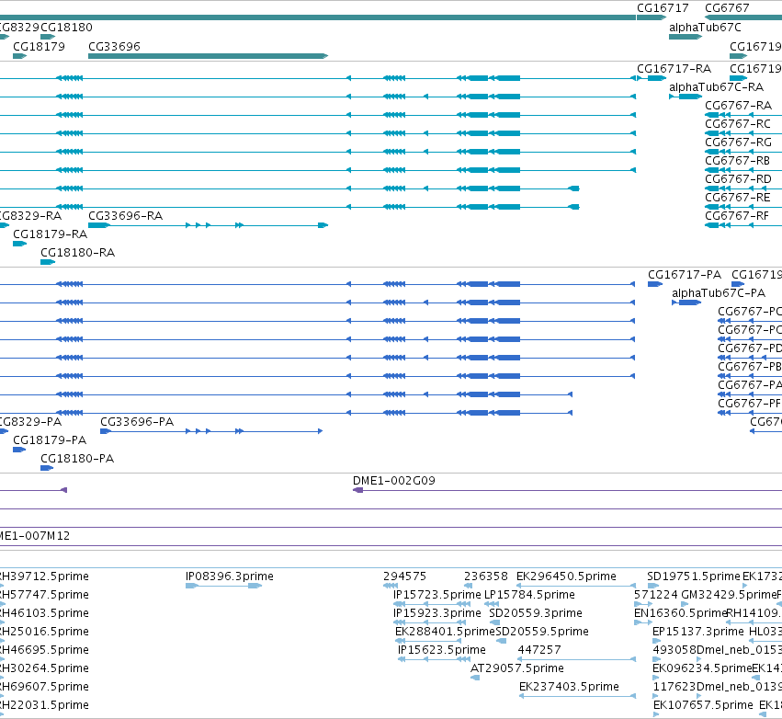The height and width of the screenshot is (719, 782).
Task: Open transcript CG16717-RA
Action: (674, 68)
